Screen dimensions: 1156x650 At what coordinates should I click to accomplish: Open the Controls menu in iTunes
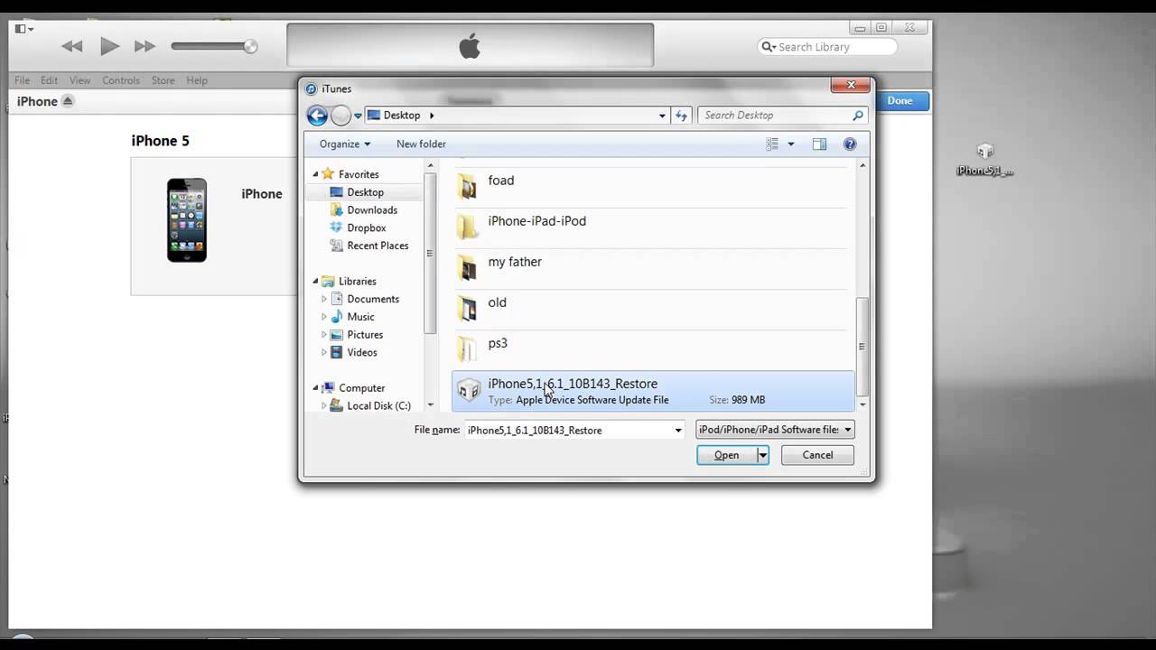pos(121,80)
